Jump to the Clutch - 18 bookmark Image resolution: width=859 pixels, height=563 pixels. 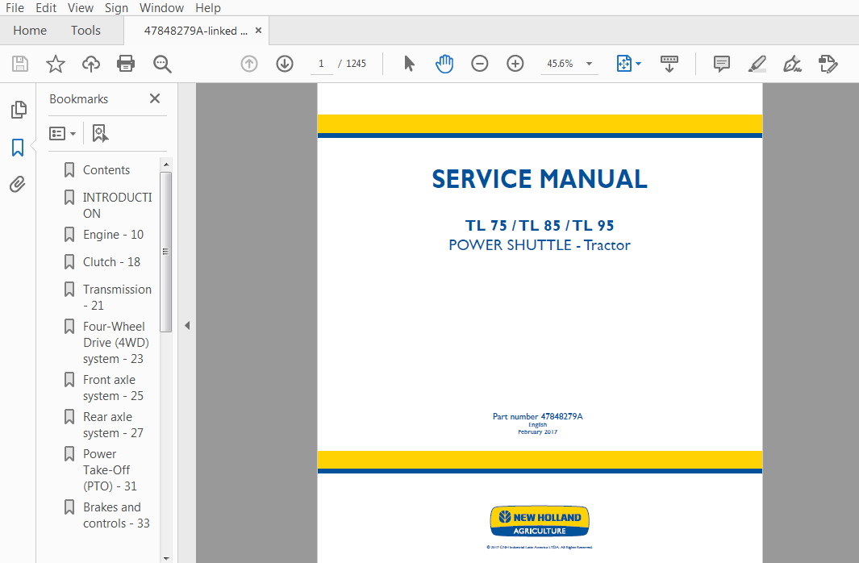(112, 262)
